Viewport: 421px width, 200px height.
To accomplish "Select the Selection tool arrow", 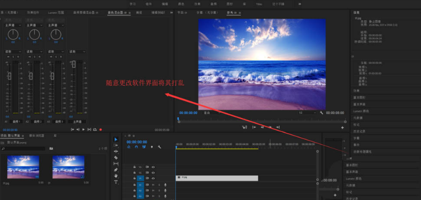I will pos(116,139).
